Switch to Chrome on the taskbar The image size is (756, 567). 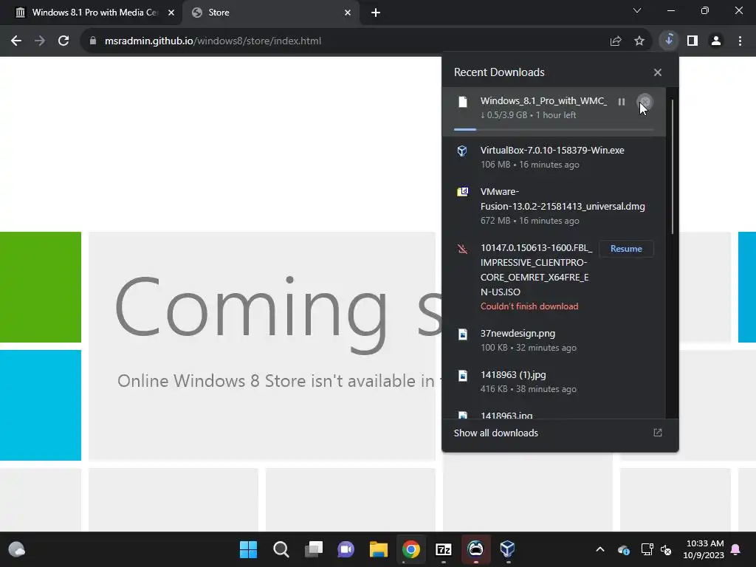point(410,549)
